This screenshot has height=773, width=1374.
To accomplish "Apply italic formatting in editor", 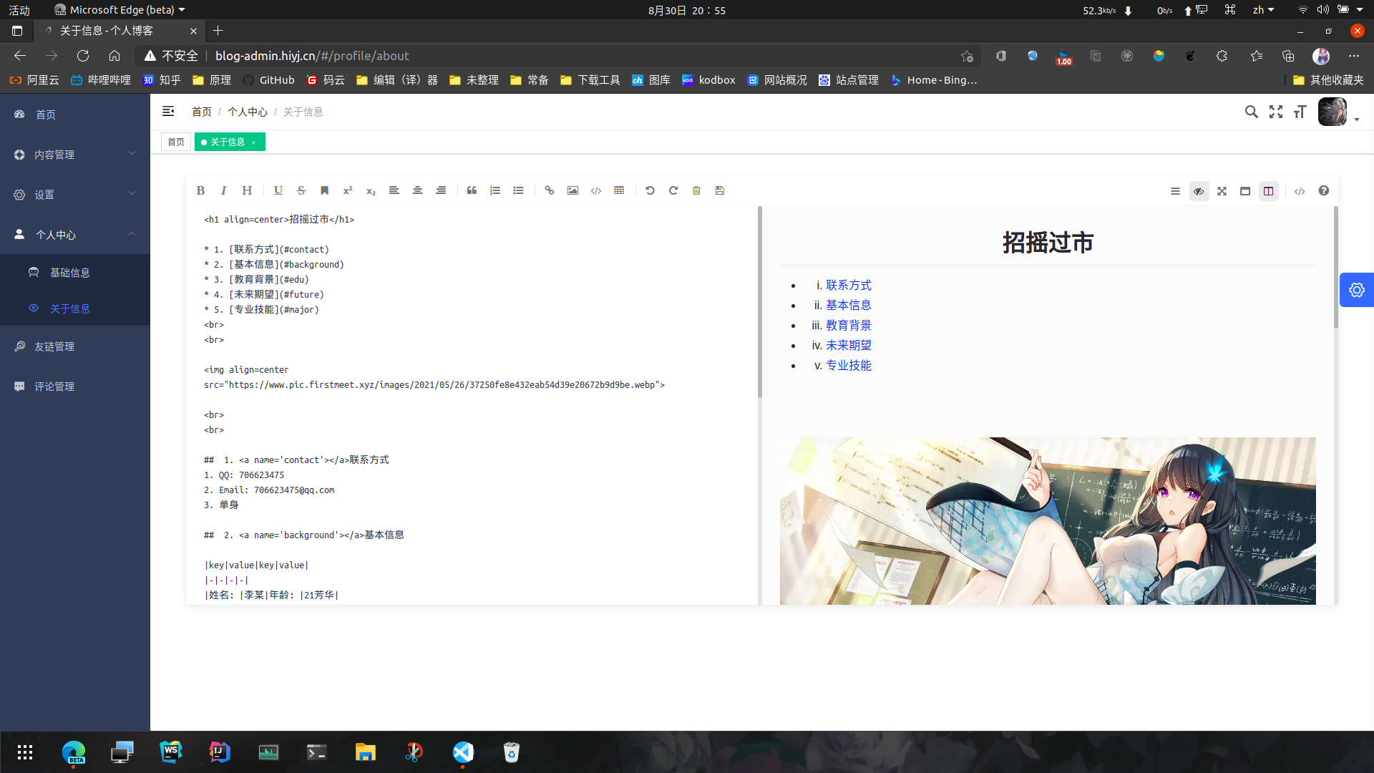I will [x=223, y=190].
